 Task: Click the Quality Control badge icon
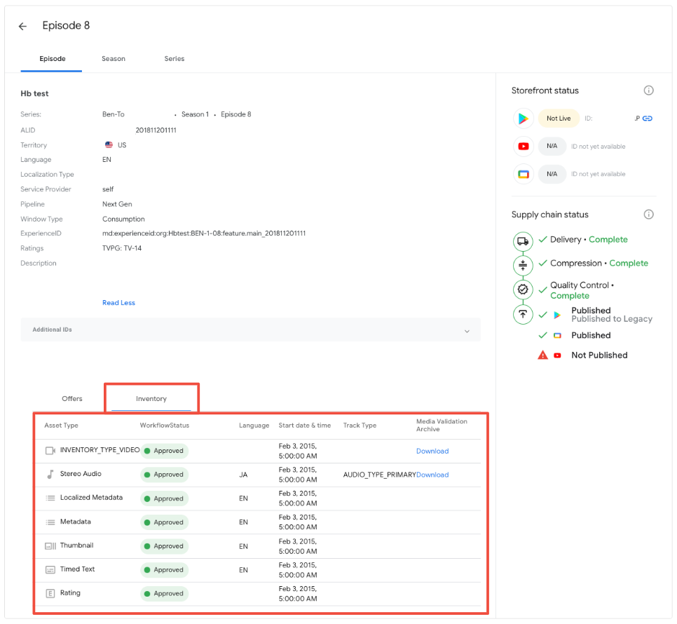point(522,290)
